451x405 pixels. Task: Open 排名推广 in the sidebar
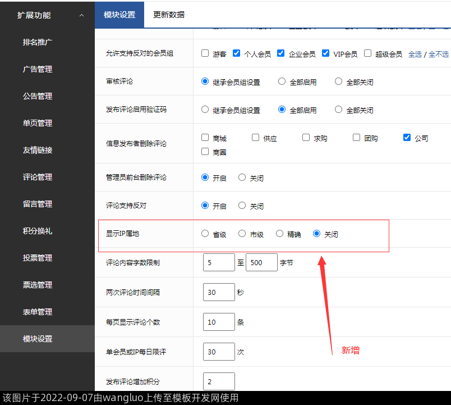[38, 42]
